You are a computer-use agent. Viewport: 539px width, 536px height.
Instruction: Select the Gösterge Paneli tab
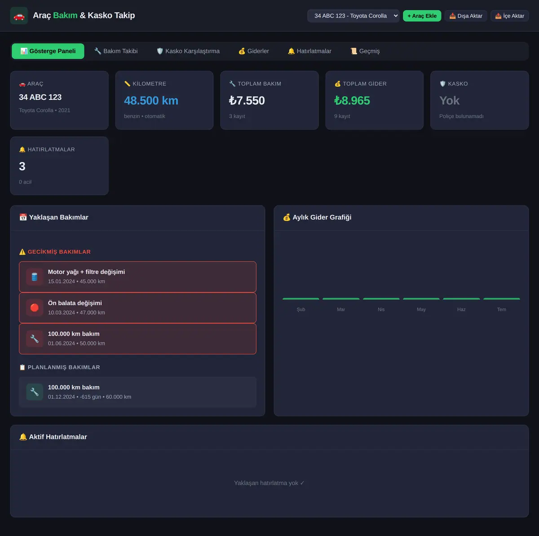(48, 51)
